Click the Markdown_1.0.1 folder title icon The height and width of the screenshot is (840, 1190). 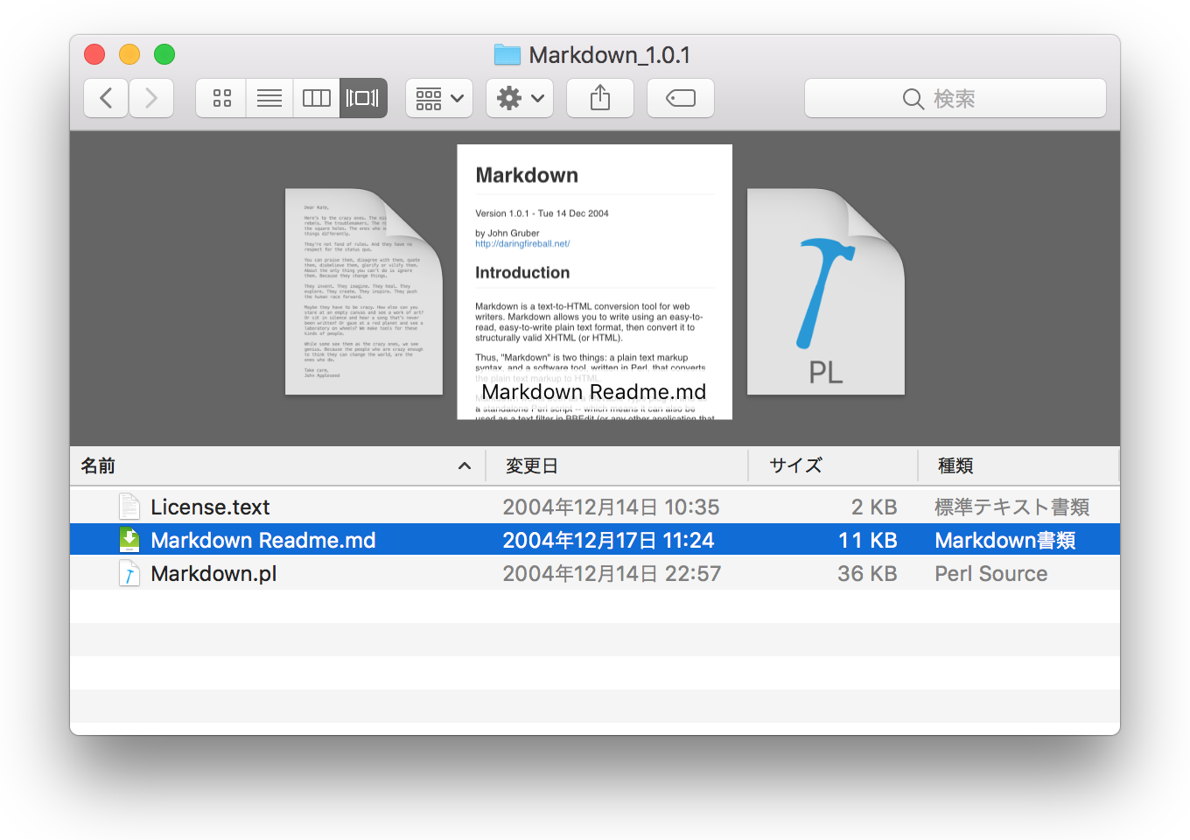pos(507,55)
